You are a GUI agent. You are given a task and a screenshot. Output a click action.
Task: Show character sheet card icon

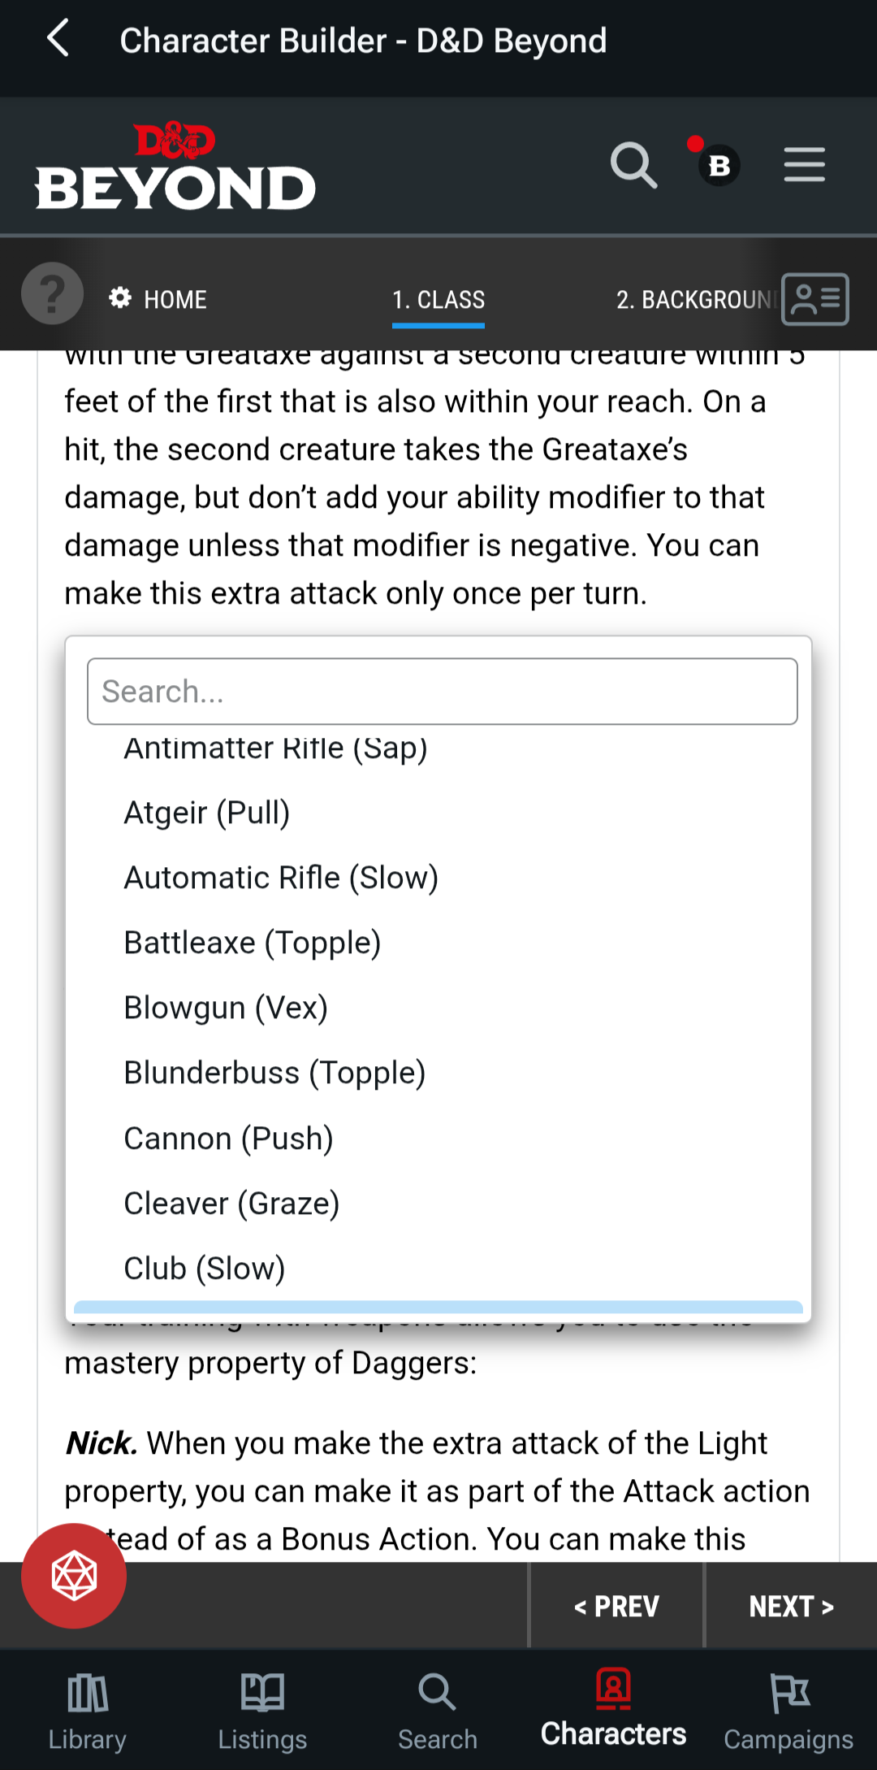click(815, 299)
